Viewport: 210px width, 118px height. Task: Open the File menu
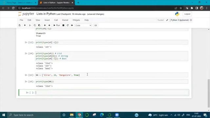21,20
